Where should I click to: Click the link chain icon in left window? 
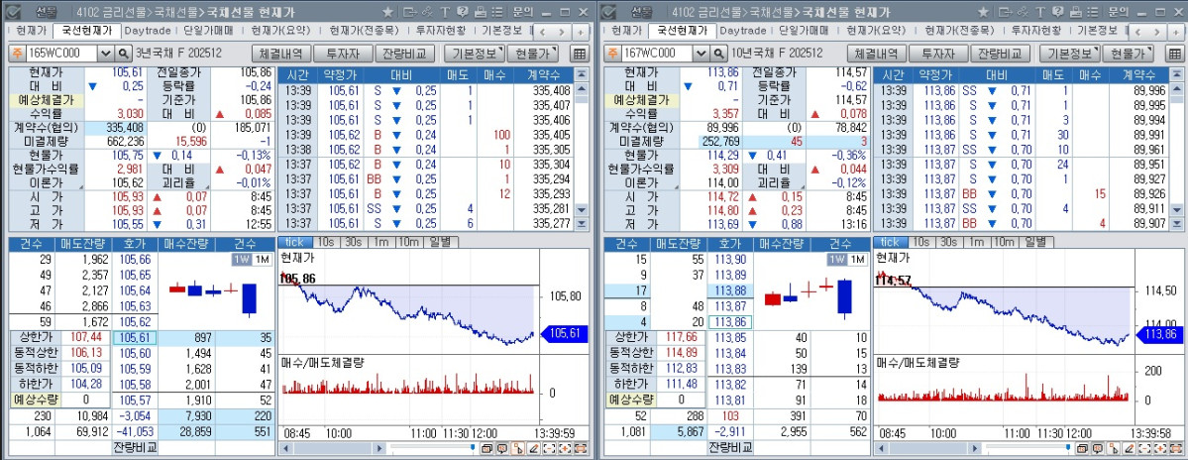[427, 12]
